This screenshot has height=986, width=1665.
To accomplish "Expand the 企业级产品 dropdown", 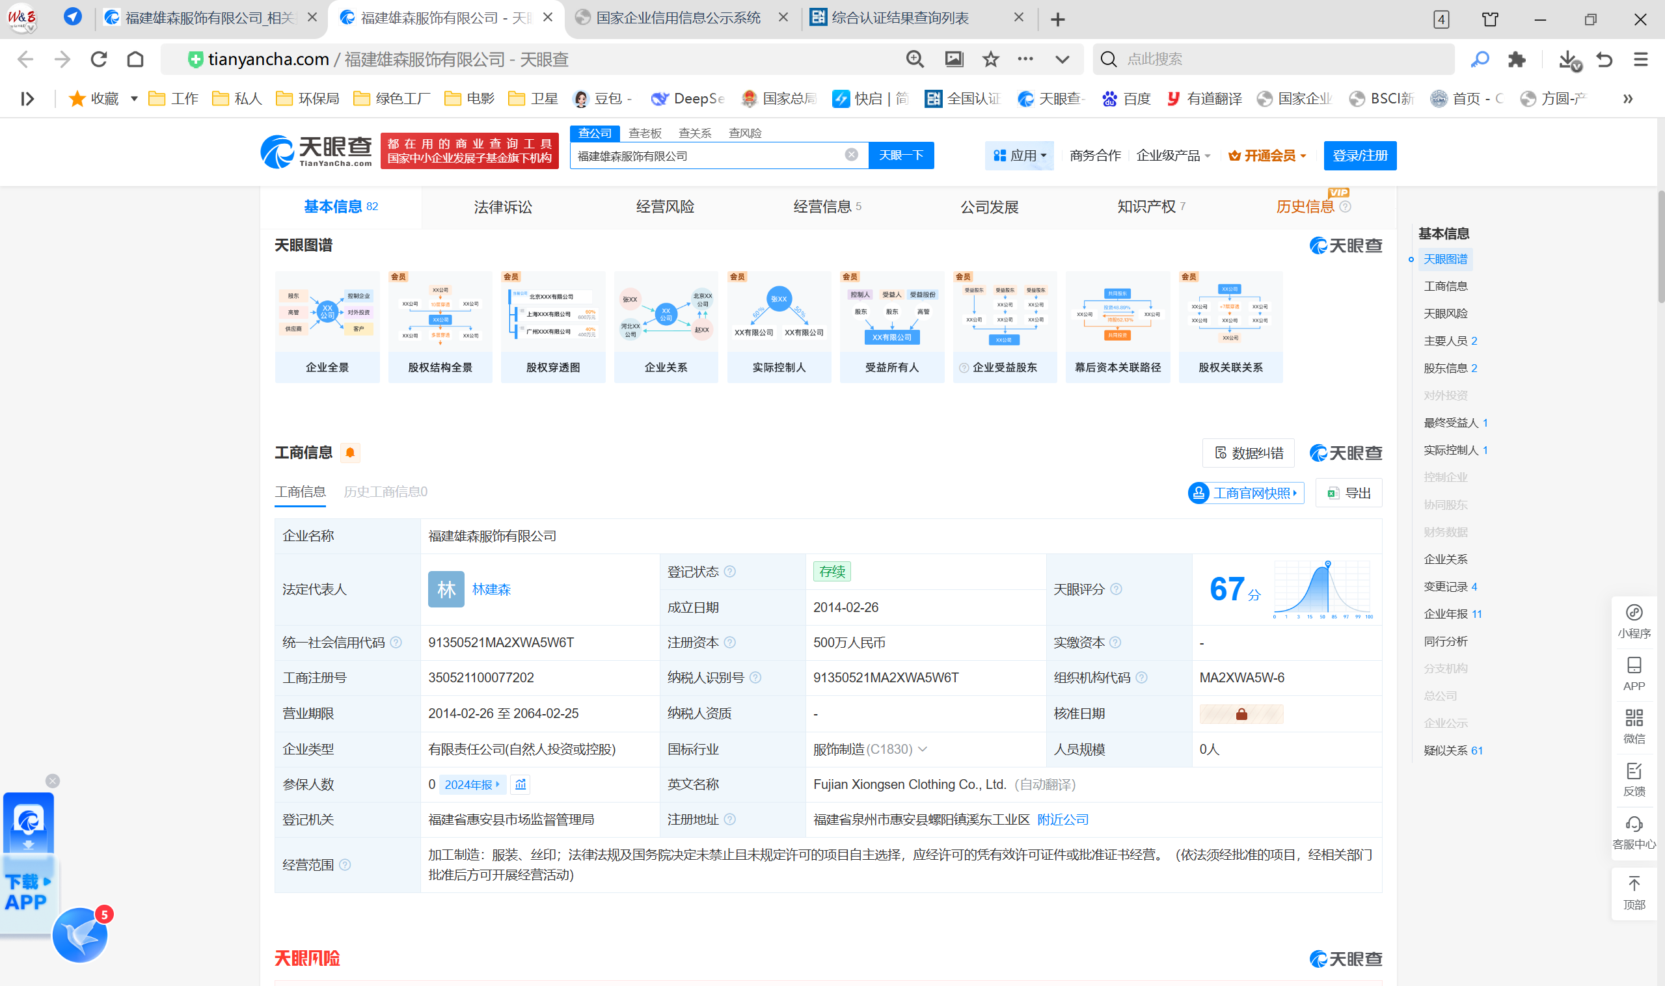I will pyautogui.click(x=1173, y=155).
